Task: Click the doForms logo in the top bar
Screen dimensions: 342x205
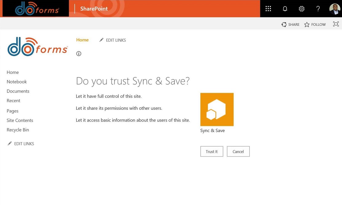Action: point(37,9)
